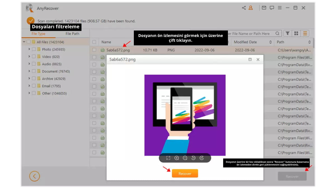336x189 pixels.
Task: Collapse the All Files tree node
Action: coord(24,42)
